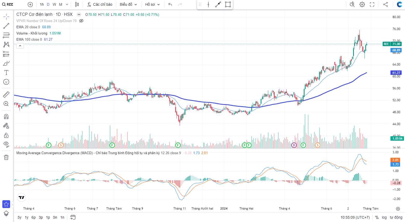Select vertical line tool in floating toolbar
This screenshot has width=405, height=222.
[208, 4]
